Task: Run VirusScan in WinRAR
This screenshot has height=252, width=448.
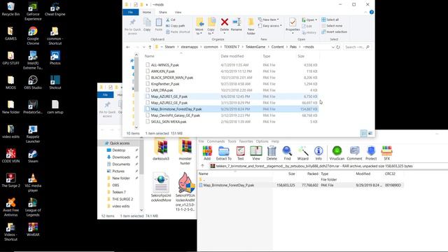Action: [x=337, y=153]
